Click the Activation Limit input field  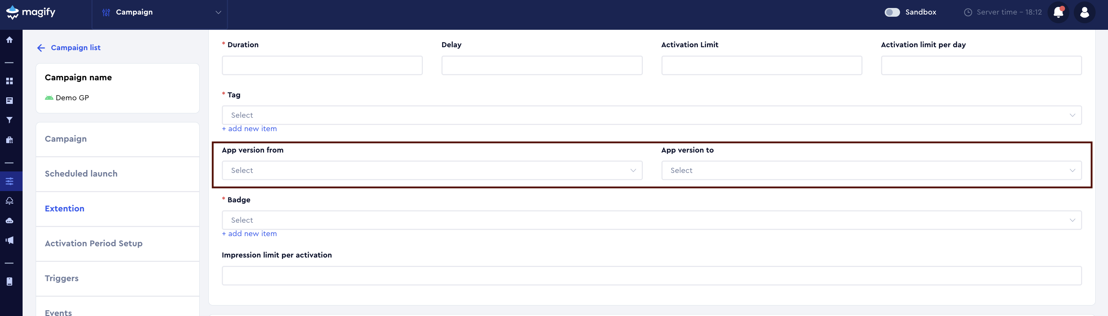pos(761,65)
